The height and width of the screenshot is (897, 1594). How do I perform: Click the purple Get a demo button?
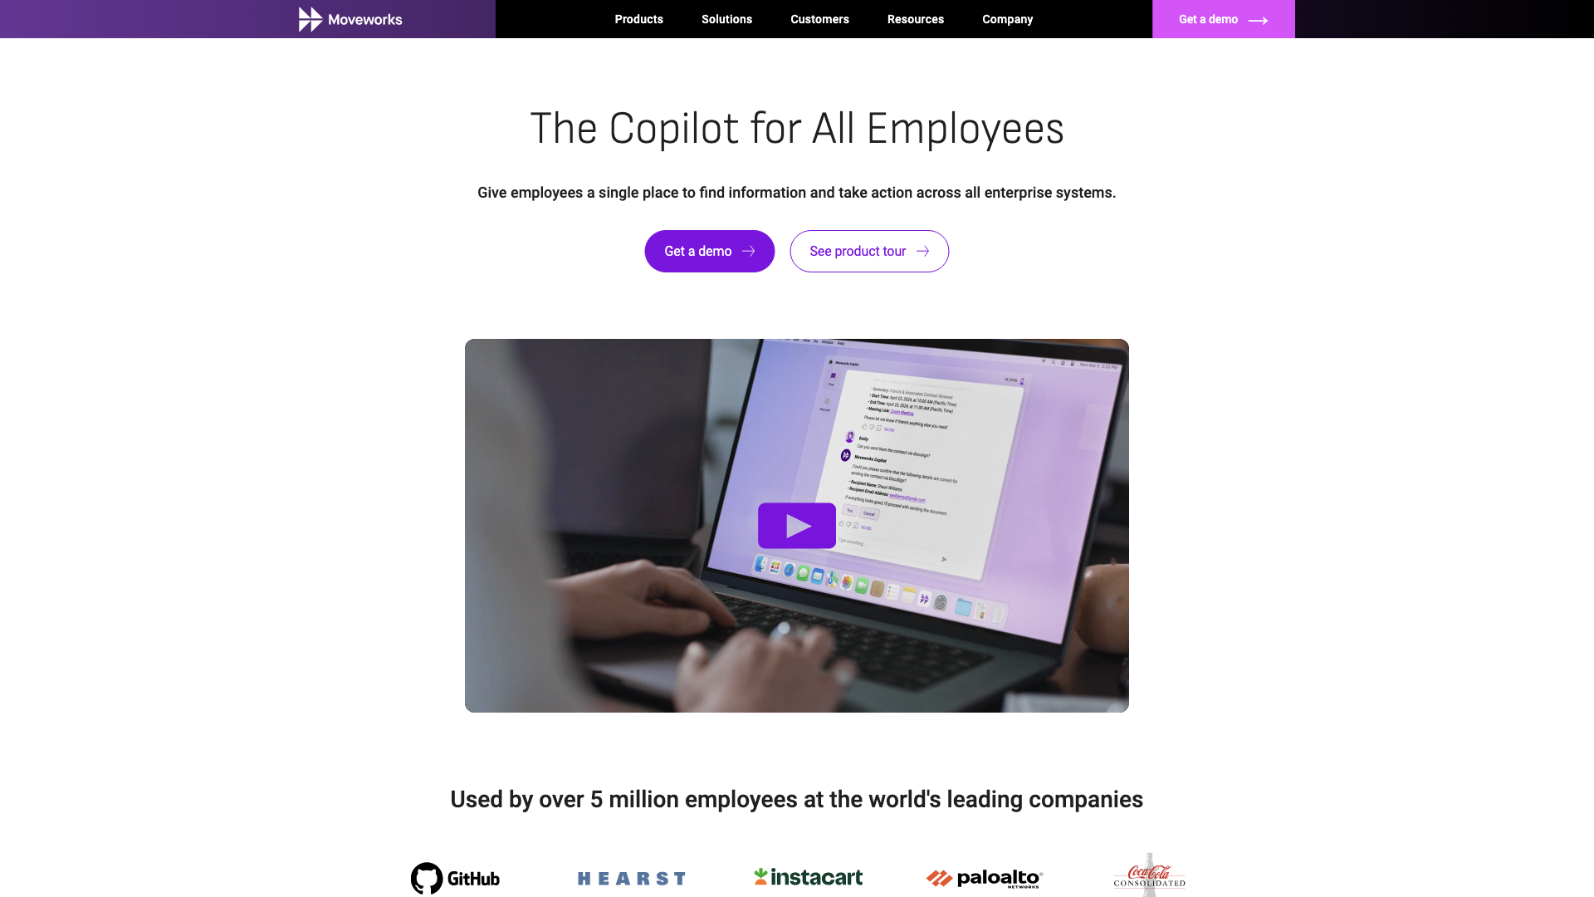[x=710, y=251]
